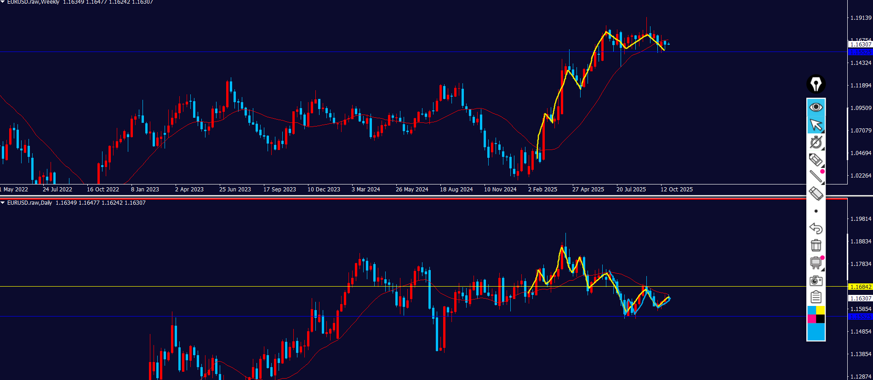Click the clipboard icon in the toolbar
The width and height of the screenshot is (873, 380).
(816, 297)
